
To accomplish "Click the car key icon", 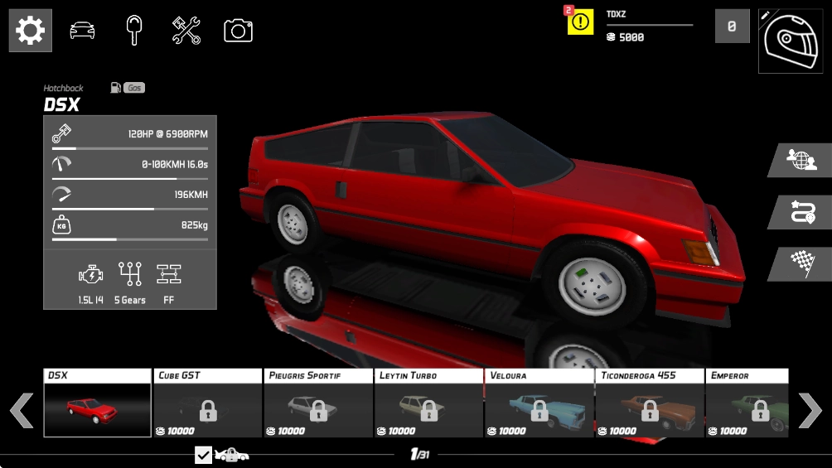I will (x=133, y=31).
